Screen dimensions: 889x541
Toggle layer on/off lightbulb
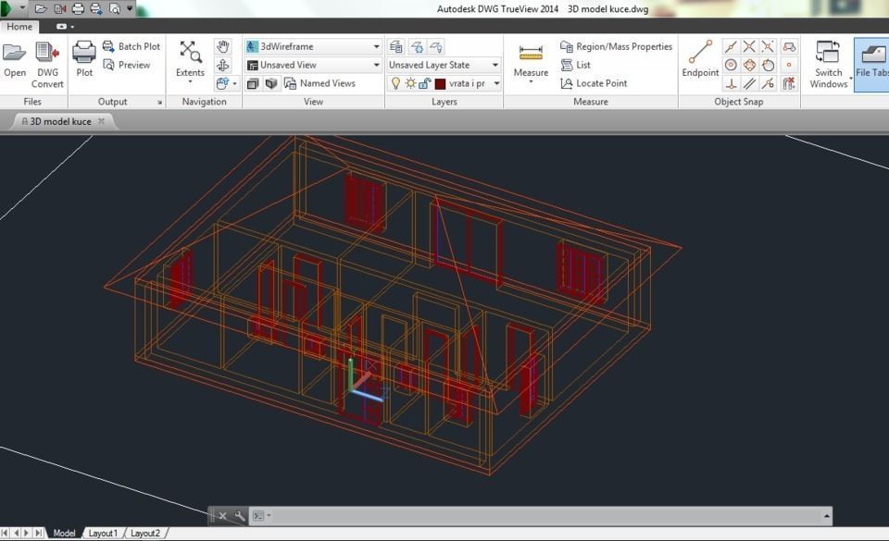coord(395,84)
